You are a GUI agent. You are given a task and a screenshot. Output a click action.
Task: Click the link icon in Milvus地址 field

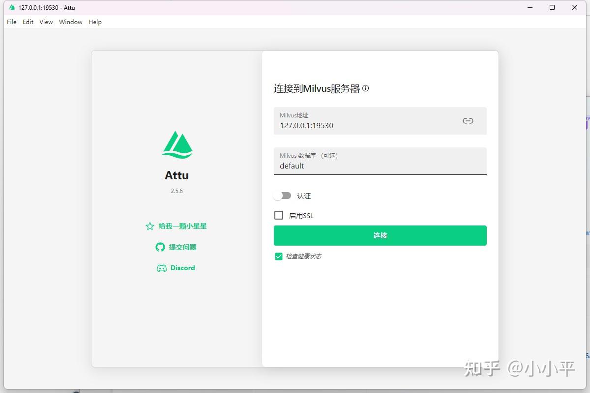point(468,120)
